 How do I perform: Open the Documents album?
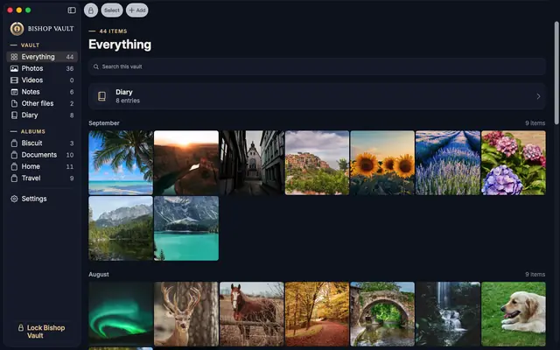(x=42, y=155)
